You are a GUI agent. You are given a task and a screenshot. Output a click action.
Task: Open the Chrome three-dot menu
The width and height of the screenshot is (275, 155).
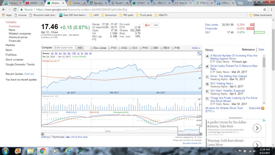(x=272, y=9)
